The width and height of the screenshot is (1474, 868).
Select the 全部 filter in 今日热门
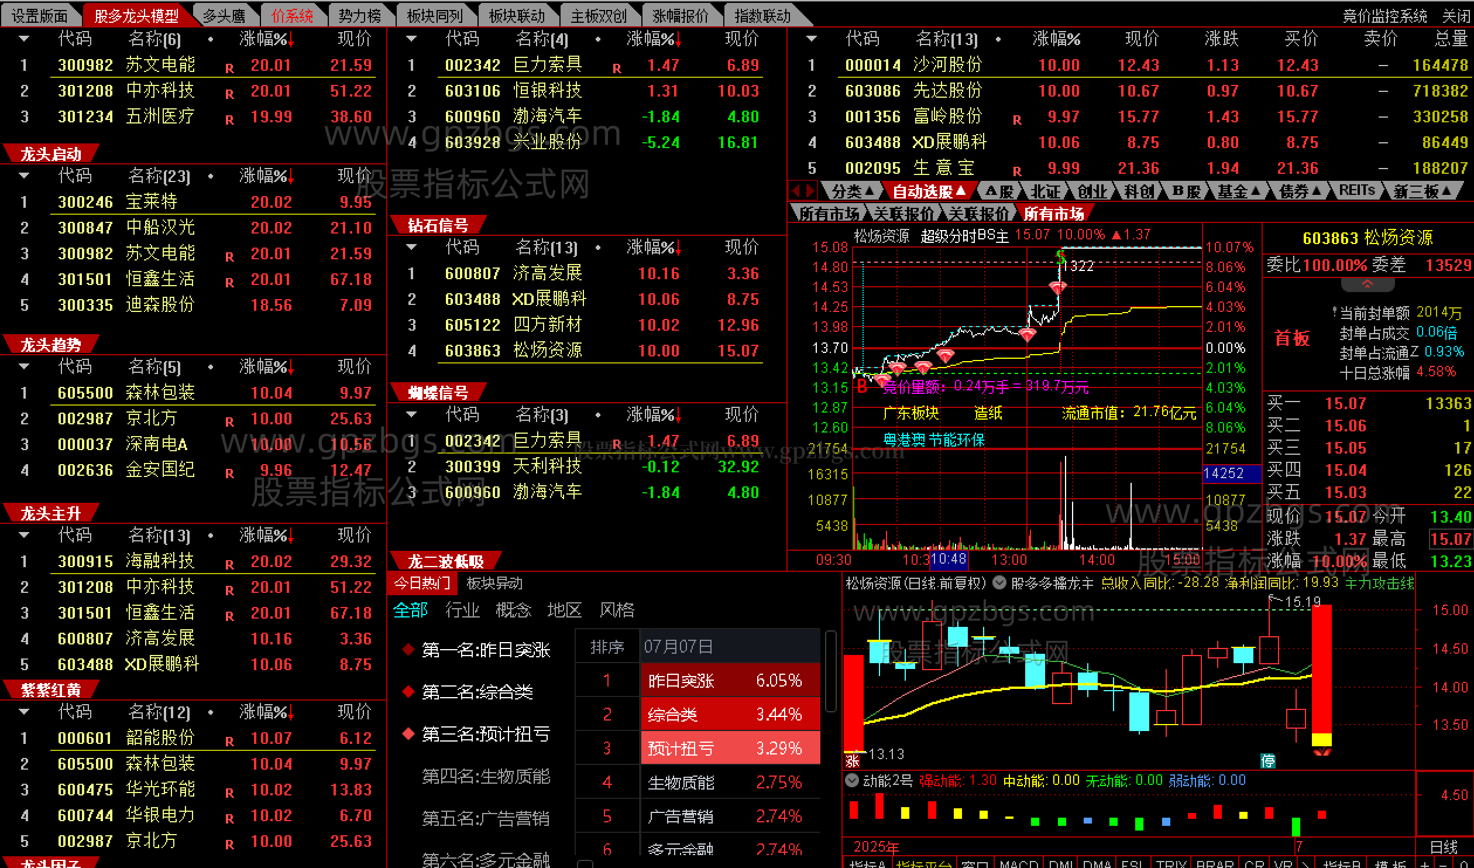point(410,610)
